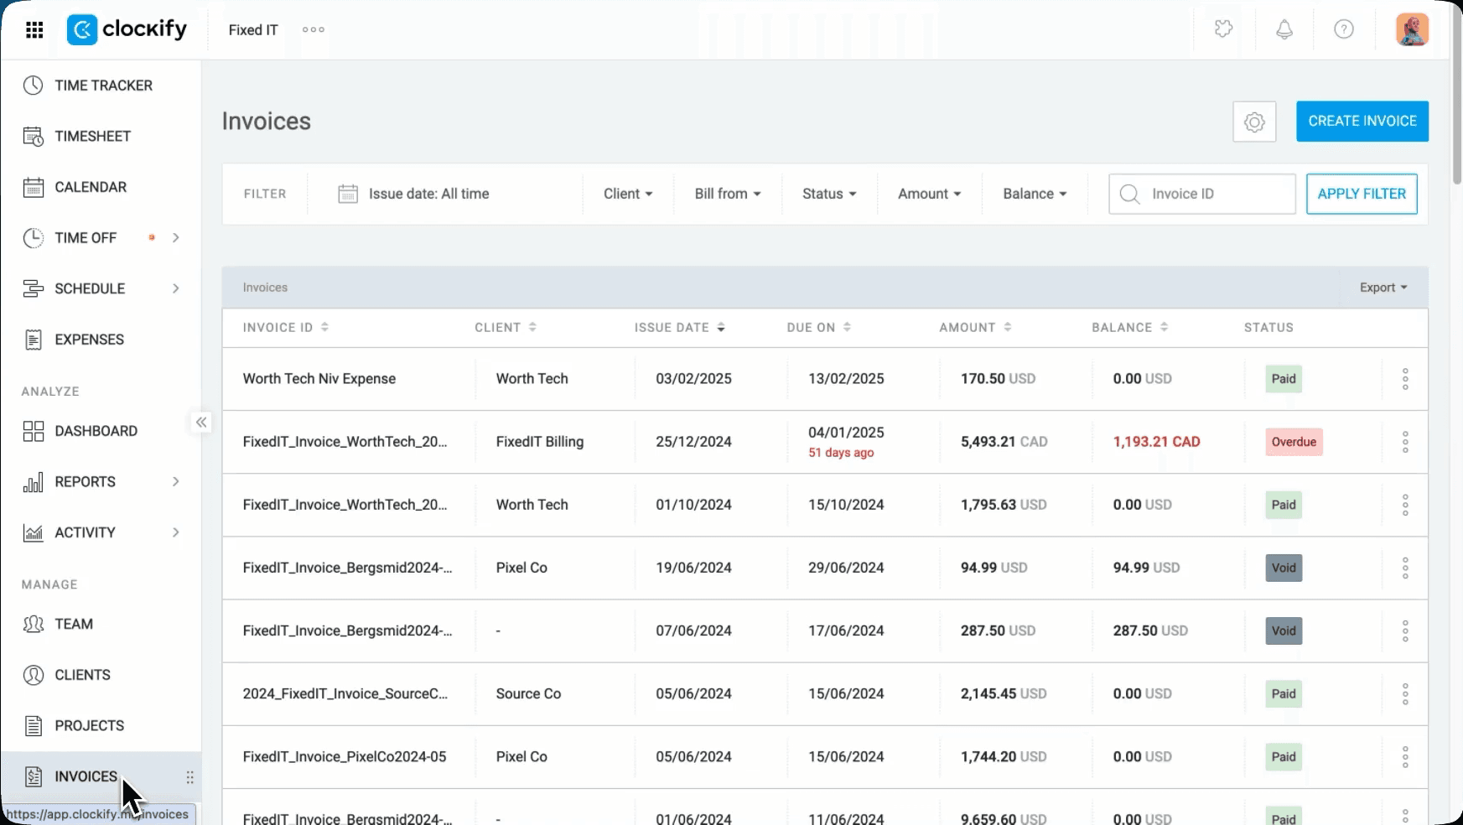Viewport: 1463px width, 825px height.
Task: Open the apps grid menu icon
Action: pyautogui.click(x=34, y=30)
